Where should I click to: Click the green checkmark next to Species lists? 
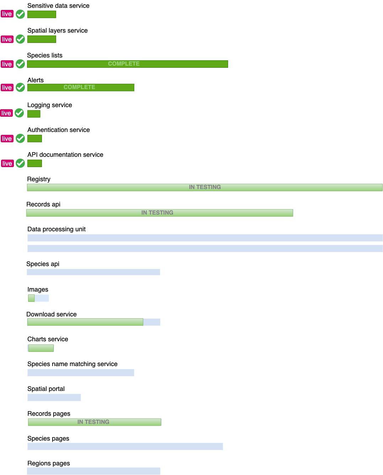pyautogui.click(x=21, y=64)
